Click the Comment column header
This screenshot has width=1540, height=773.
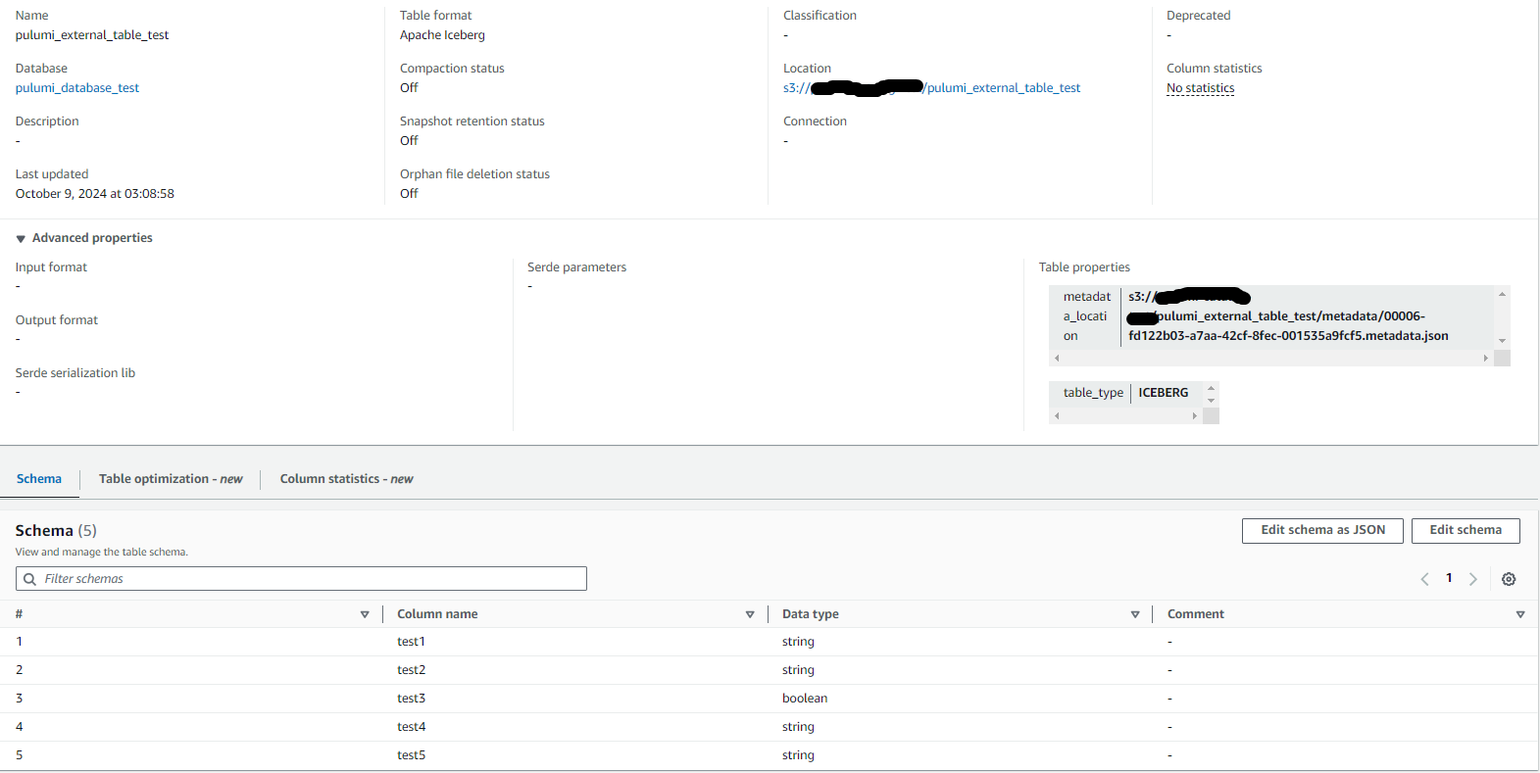tap(1195, 614)
